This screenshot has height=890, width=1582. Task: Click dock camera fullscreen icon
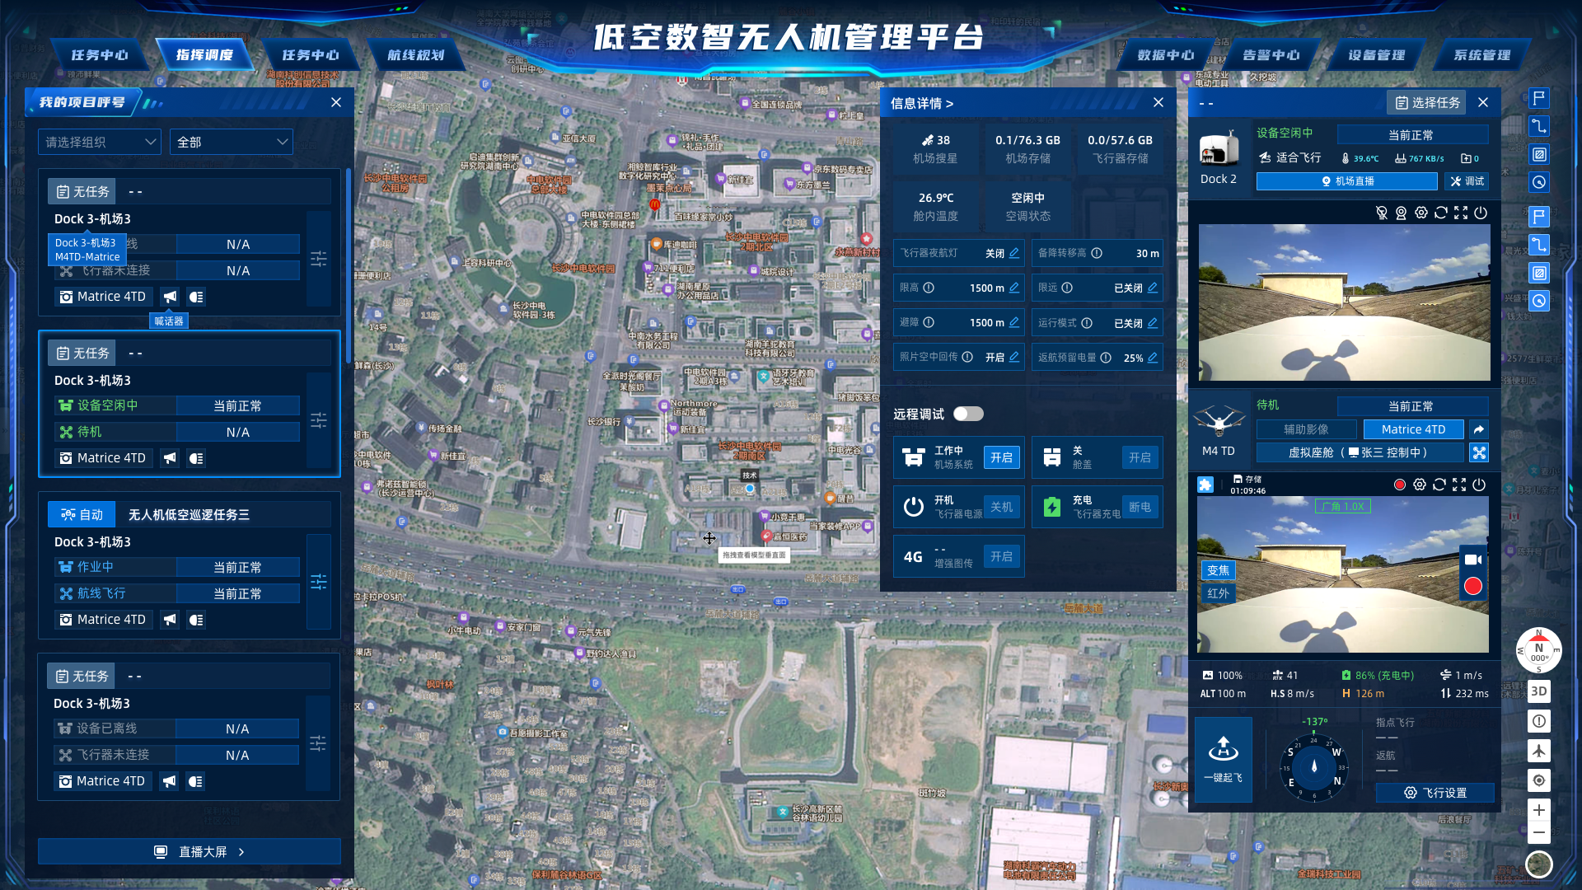click(1461, 213)
